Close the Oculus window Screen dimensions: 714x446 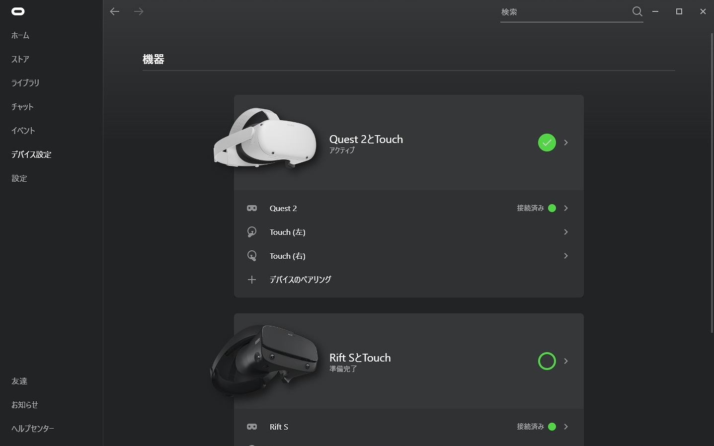click(x=703, y=11)
